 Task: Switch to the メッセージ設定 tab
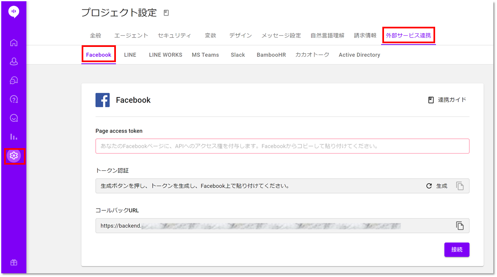[x=281, y=35]
